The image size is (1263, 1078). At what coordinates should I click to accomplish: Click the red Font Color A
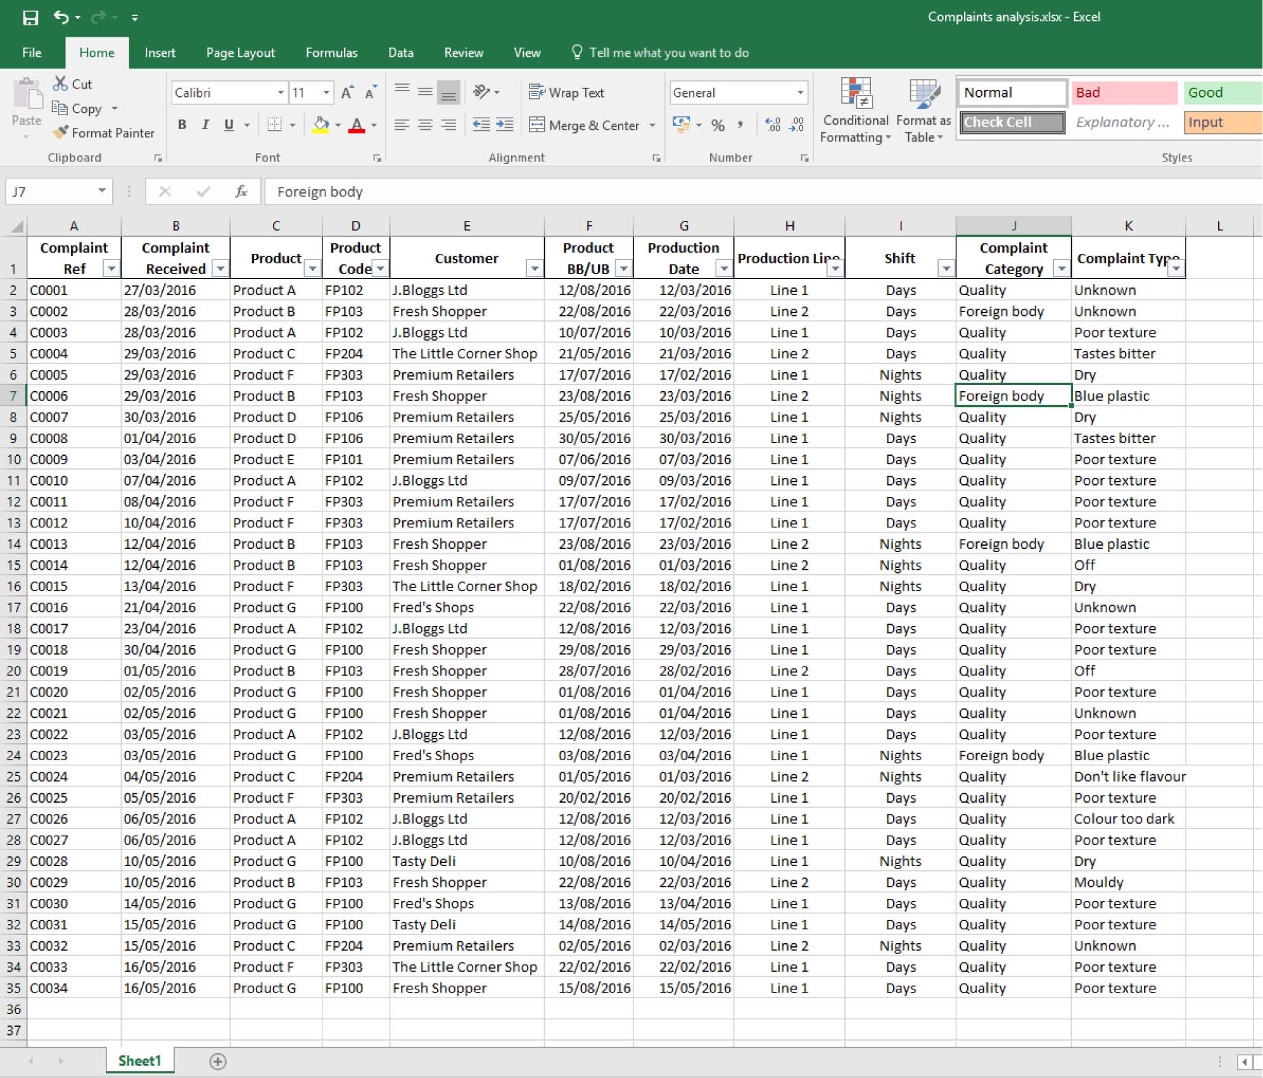click(x=357, y=125)
